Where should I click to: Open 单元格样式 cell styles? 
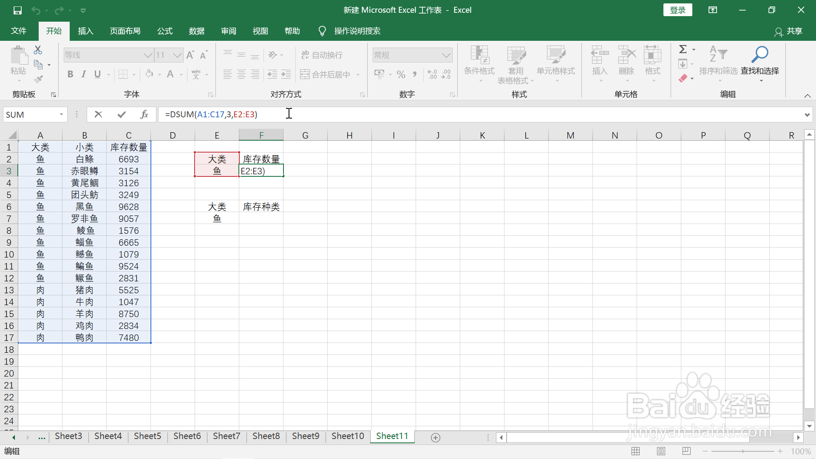click(556, 64)
